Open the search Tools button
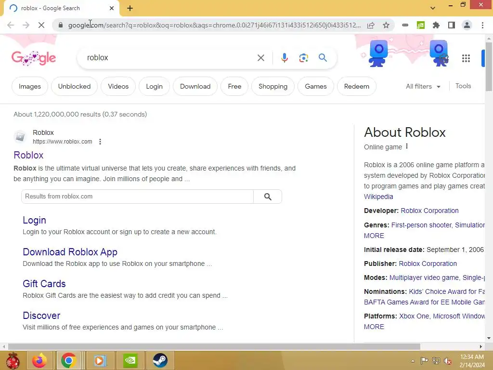493x370 pixels. pyautogui.click(x=463, y=86)
